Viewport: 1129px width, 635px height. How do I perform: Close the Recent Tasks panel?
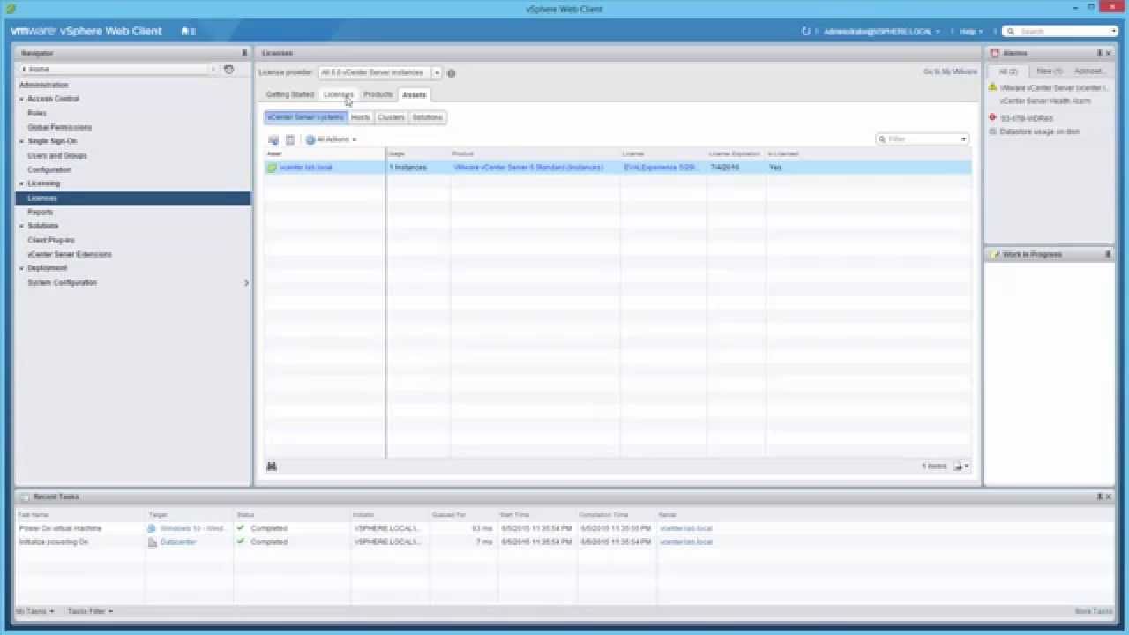[x=1109, y=497]
